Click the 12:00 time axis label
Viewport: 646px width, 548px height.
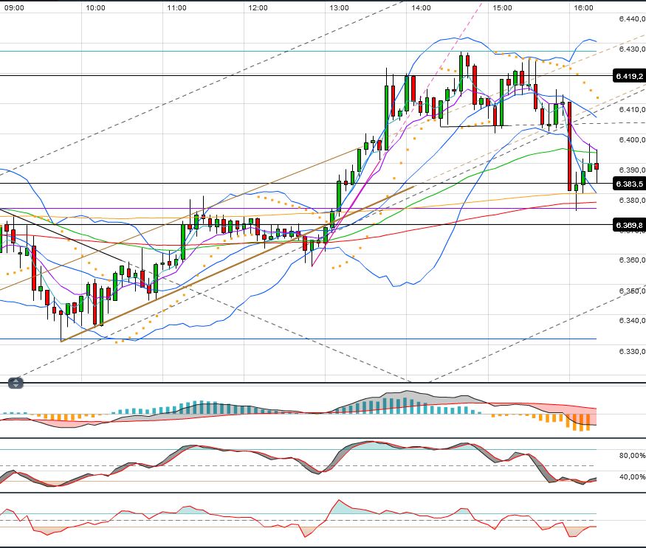click(258, 8)
